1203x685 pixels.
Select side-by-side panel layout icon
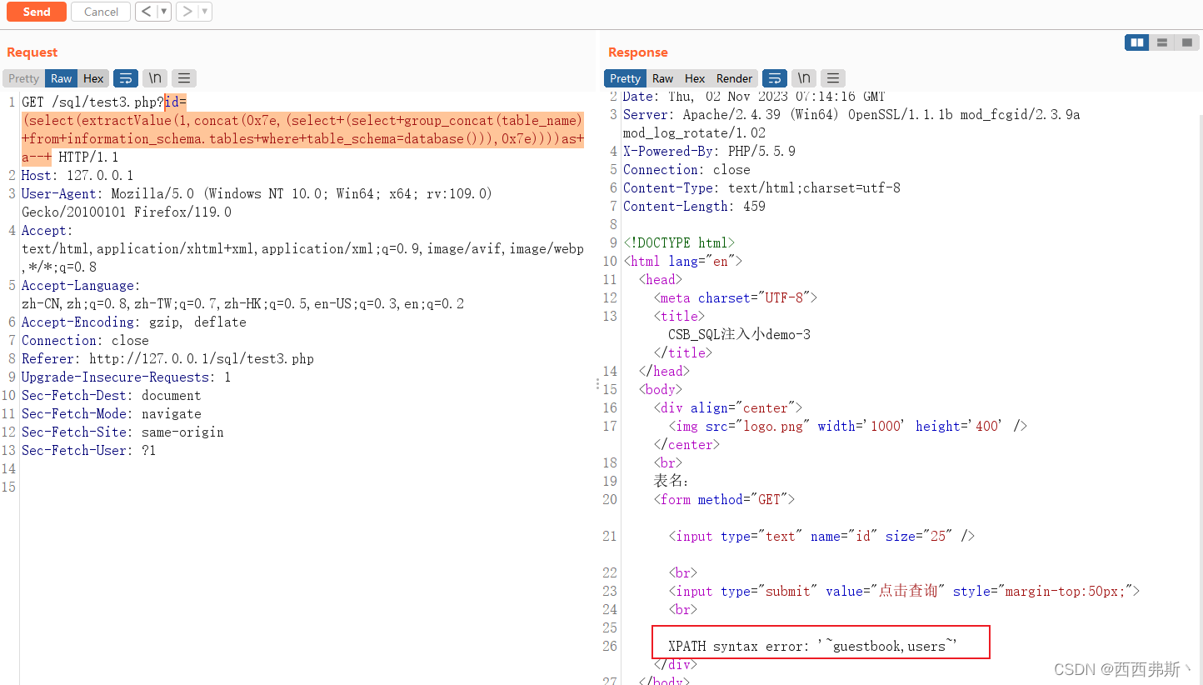[1136, 42]
